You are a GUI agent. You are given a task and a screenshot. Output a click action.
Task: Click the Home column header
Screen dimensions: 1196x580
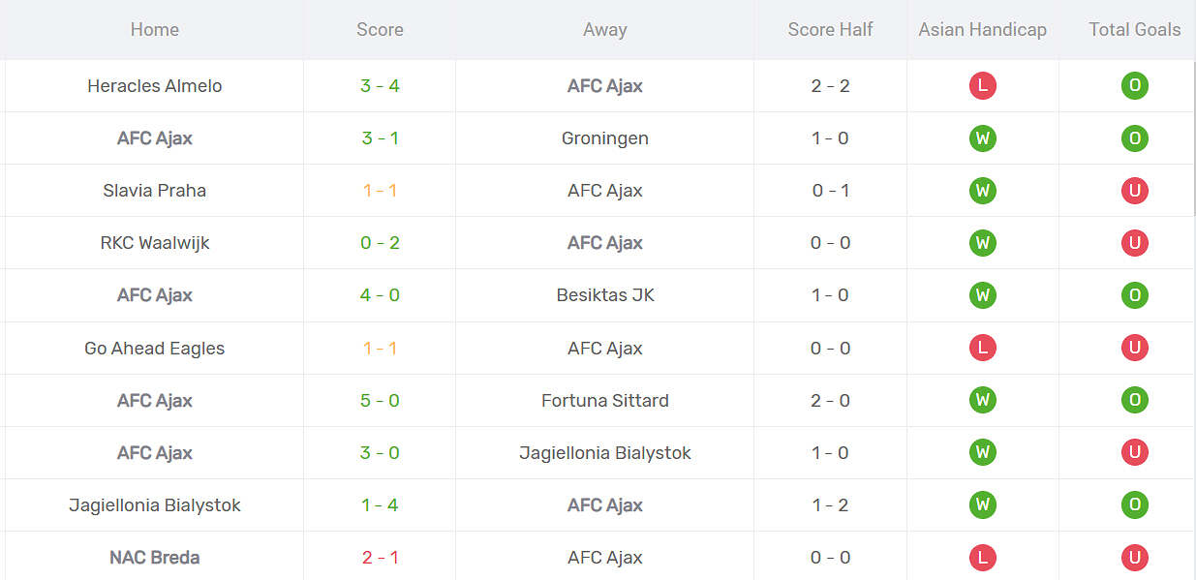pyautogui.click(x=155, y=30)
